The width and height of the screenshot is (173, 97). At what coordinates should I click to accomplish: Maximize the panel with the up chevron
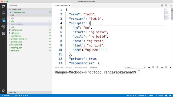[162, 67]
